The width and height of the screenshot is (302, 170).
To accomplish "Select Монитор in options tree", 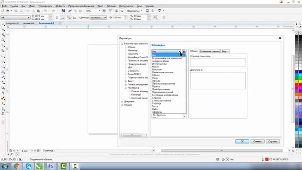I will pyautogui.click(x=133, y=51).
